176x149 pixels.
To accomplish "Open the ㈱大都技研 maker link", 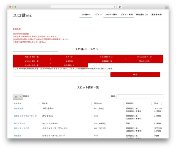I will click(18, 108).
